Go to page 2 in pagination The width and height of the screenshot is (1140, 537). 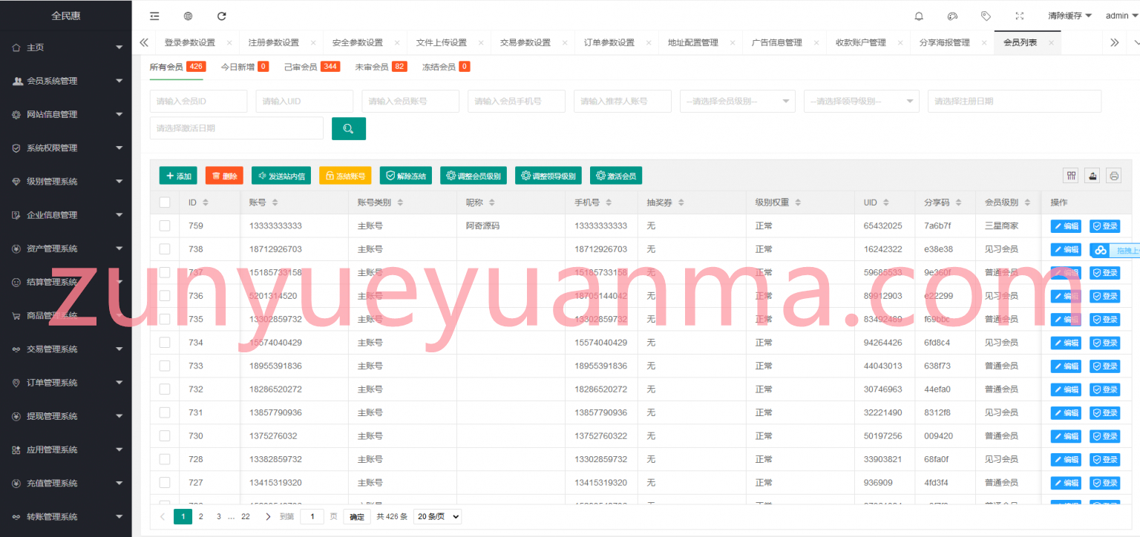[x=201, y=516]
